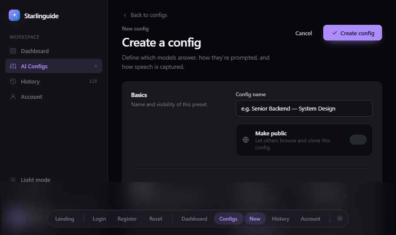The width and height of the screenshot is (396, 235).
Task: Click the 128 count next to History
Action: [x=93, y=81]
